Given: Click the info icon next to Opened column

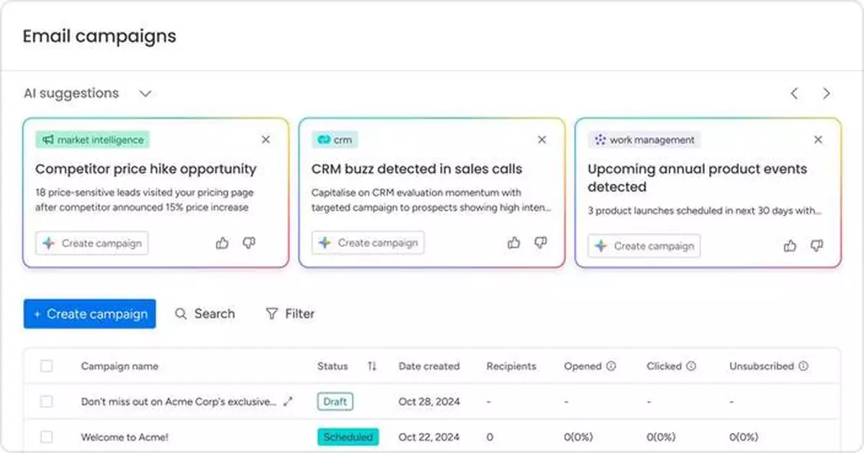Looking at the screenshot, I should (610, 366).
